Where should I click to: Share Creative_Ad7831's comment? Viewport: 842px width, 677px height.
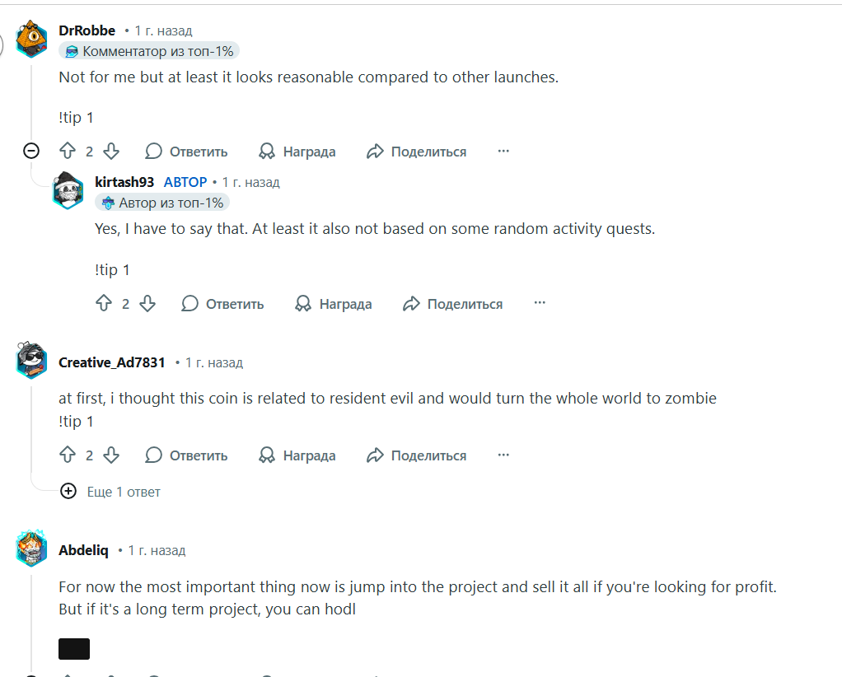click(417, 455)
